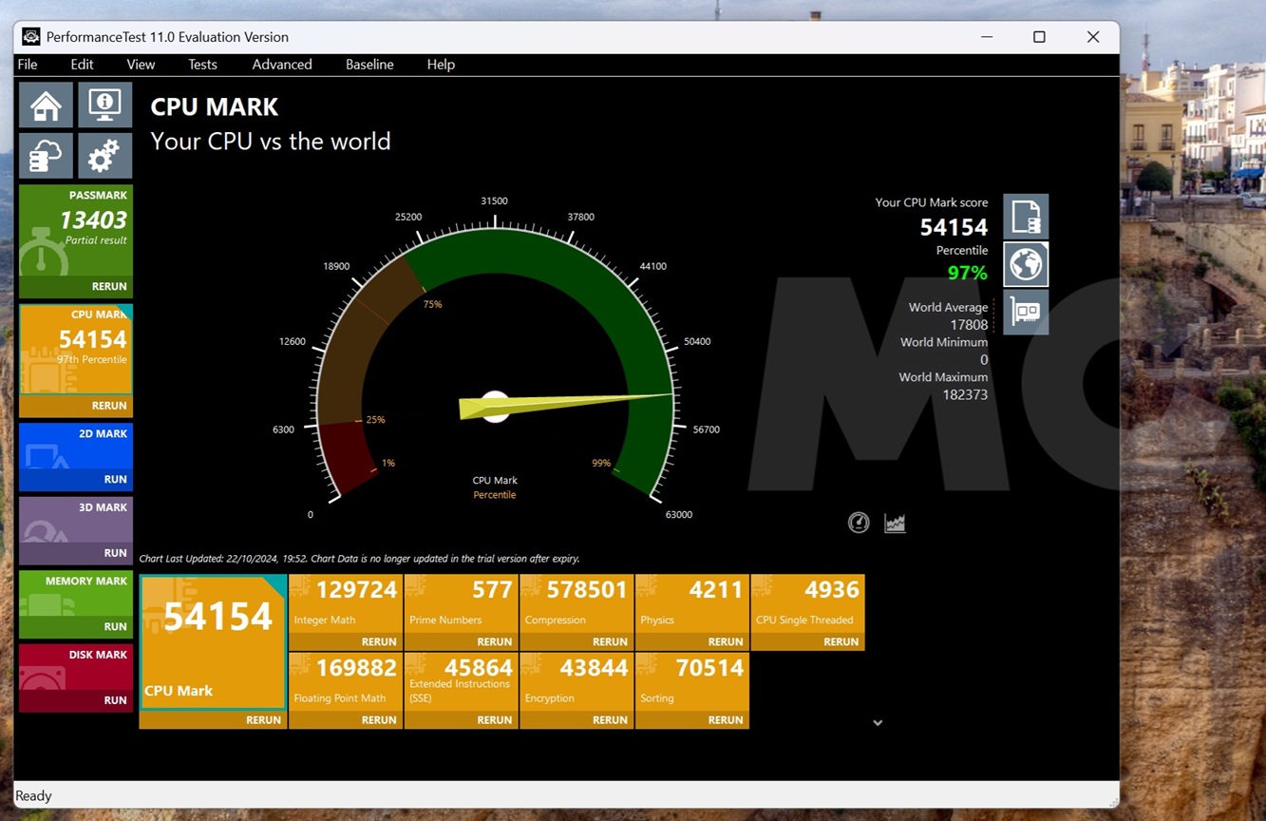Viewport: 1266px width, 821px height.
Task: Open history chart via the graph icon
Action: 894,522
